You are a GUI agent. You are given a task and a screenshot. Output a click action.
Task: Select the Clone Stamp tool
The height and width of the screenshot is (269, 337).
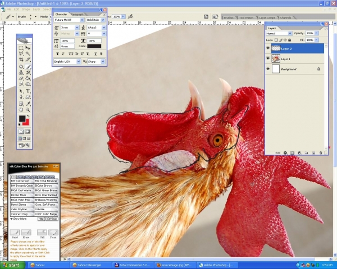click(x=21, y=72)
